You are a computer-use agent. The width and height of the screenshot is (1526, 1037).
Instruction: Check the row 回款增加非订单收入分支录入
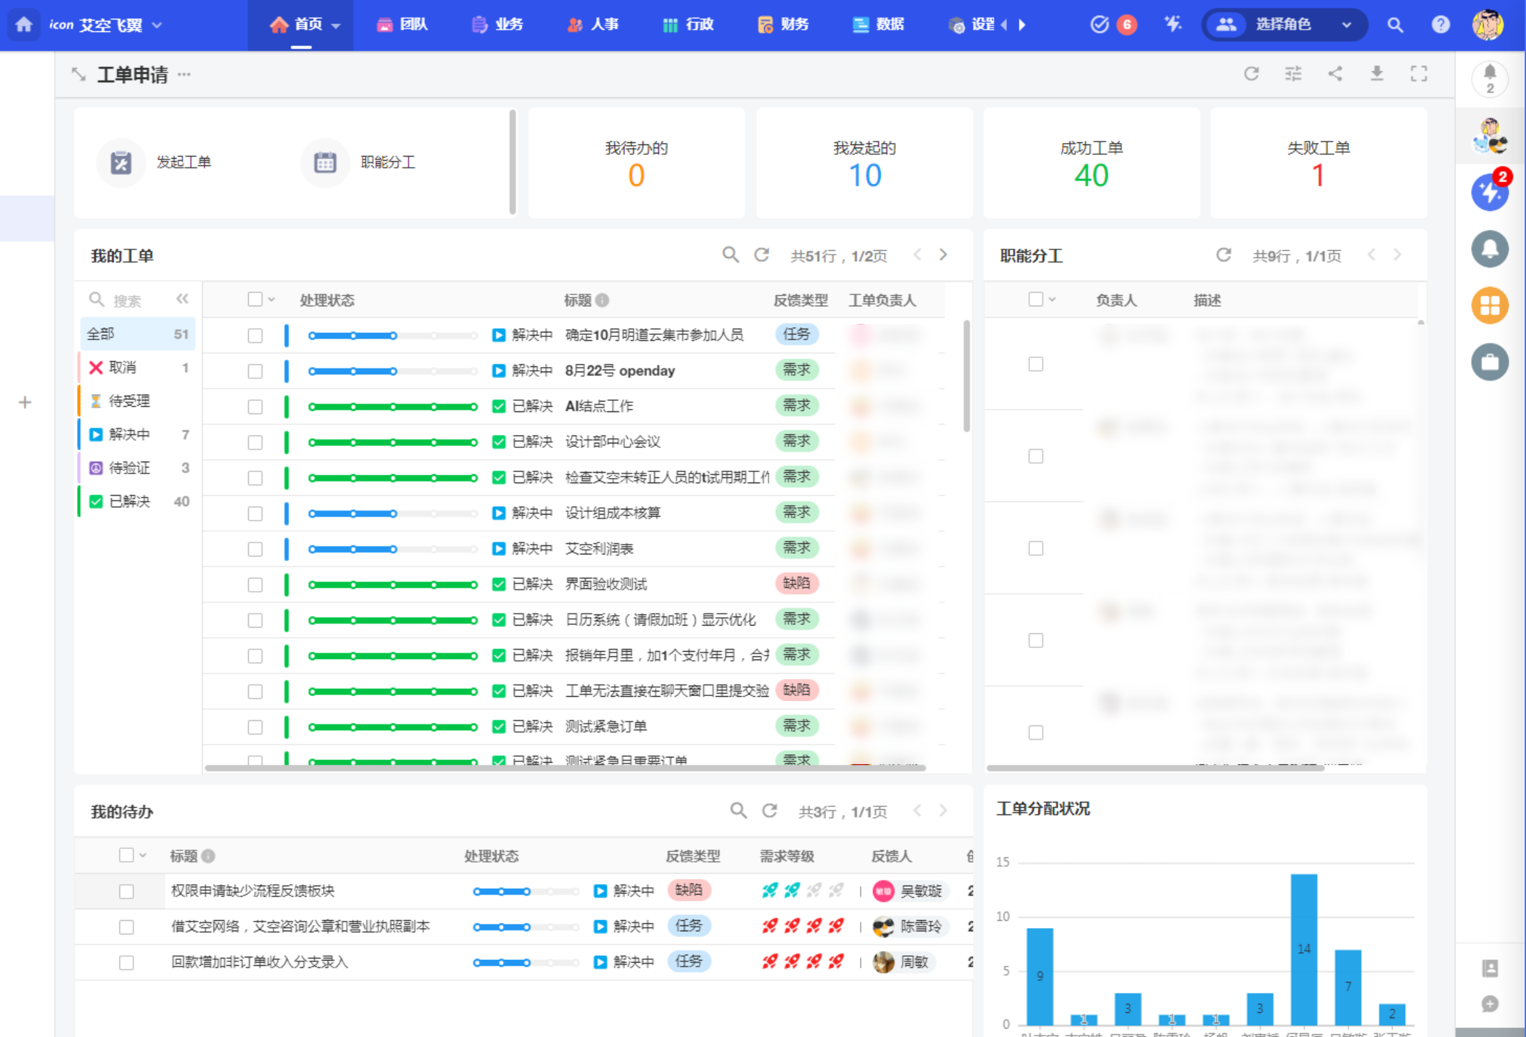(127, 963)
